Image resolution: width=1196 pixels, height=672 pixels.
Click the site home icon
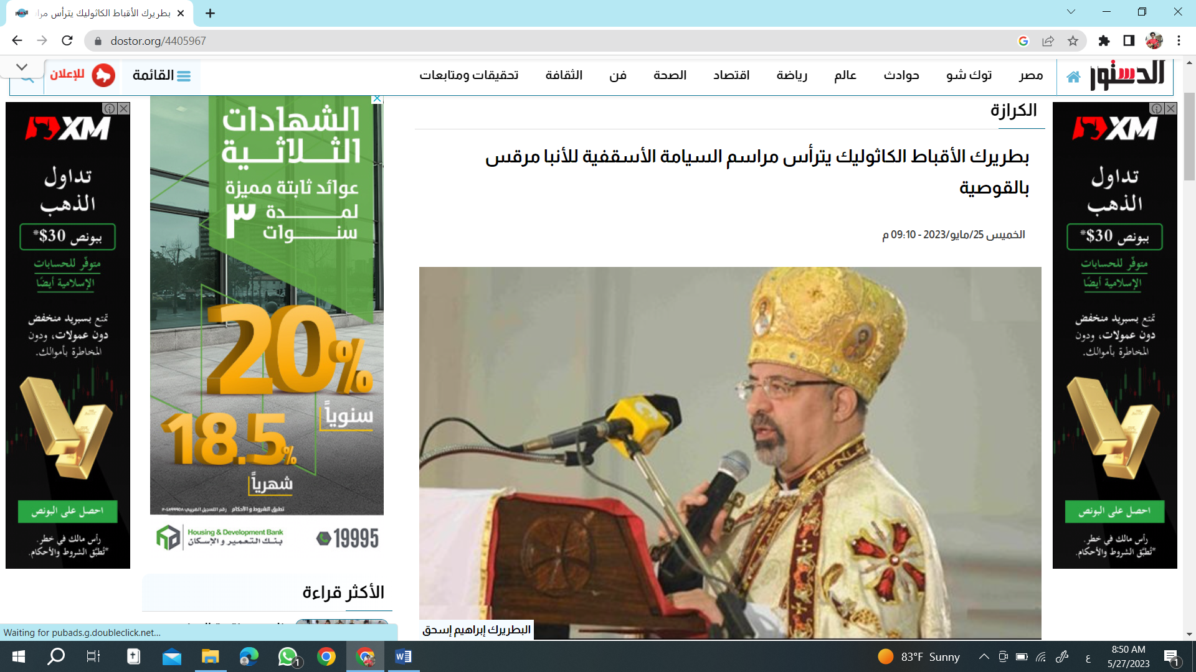click(1073, 77)
